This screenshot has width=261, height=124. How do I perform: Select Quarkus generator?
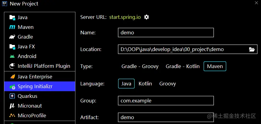(x=40, y=96)
